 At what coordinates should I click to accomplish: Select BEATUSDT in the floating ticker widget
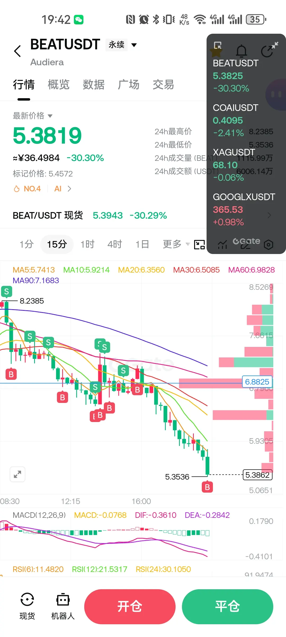pyautogui.click(x=236, y=76)
